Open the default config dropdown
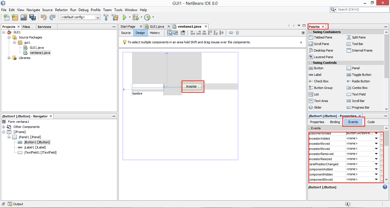Image resolution: width=390 pixels, height=208 pixels. click(x=98, y=17)
